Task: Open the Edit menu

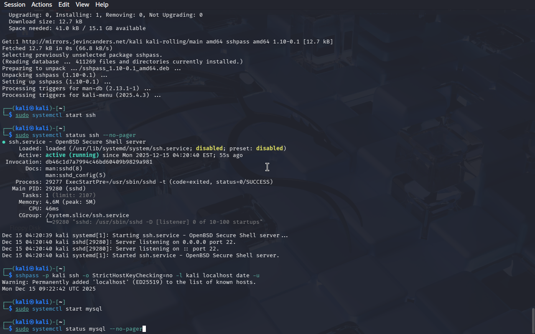Action: [x=64, y=5]
